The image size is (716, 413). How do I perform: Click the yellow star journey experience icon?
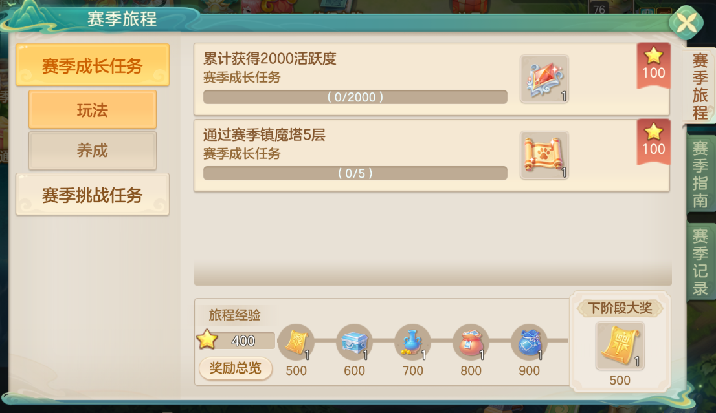[207, 339]
